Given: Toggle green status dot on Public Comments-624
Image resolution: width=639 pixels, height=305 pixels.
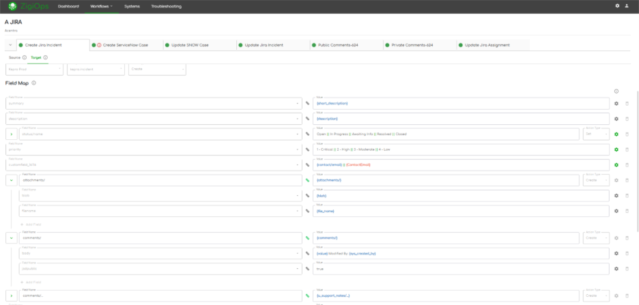Looking at the screenshot, I should point(314,45).
